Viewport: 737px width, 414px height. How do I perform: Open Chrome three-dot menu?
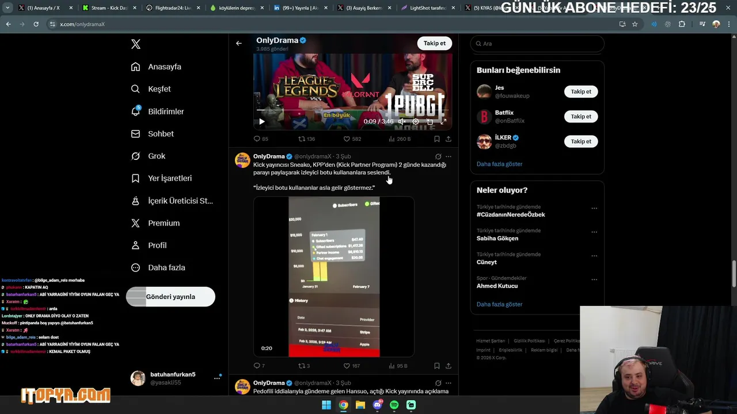pos(728,24)
